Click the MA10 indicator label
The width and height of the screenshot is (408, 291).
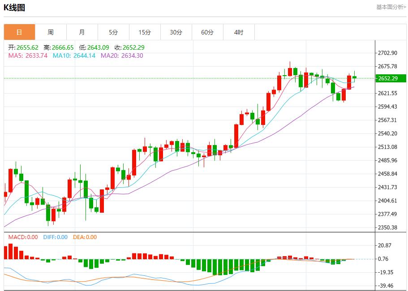(x=74, y=56)
